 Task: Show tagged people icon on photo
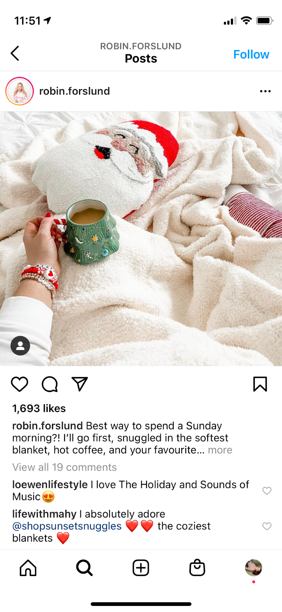point(20,346)
